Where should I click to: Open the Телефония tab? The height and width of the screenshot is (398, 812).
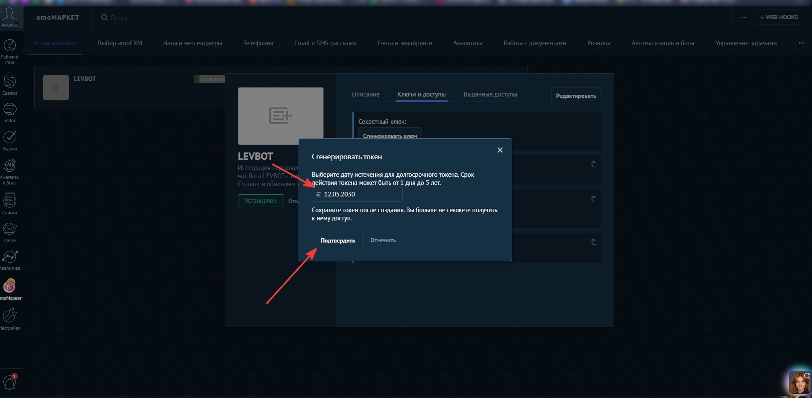coord(258,43)
